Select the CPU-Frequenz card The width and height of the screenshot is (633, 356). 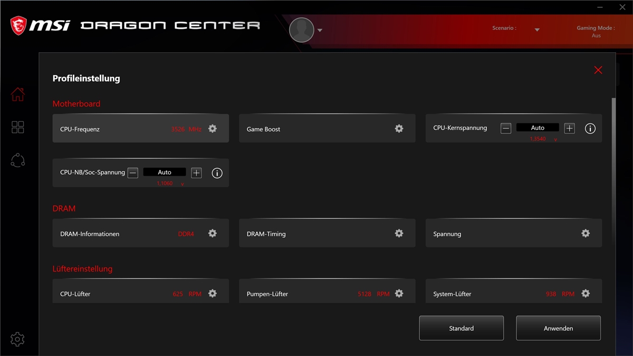[x=141, y=128]
